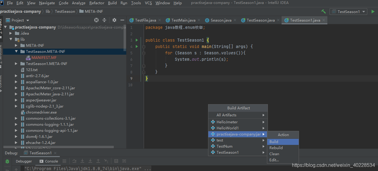Click the debugger layout lines icon
This screenshot has height=171, width=378.
pos(64,161)
